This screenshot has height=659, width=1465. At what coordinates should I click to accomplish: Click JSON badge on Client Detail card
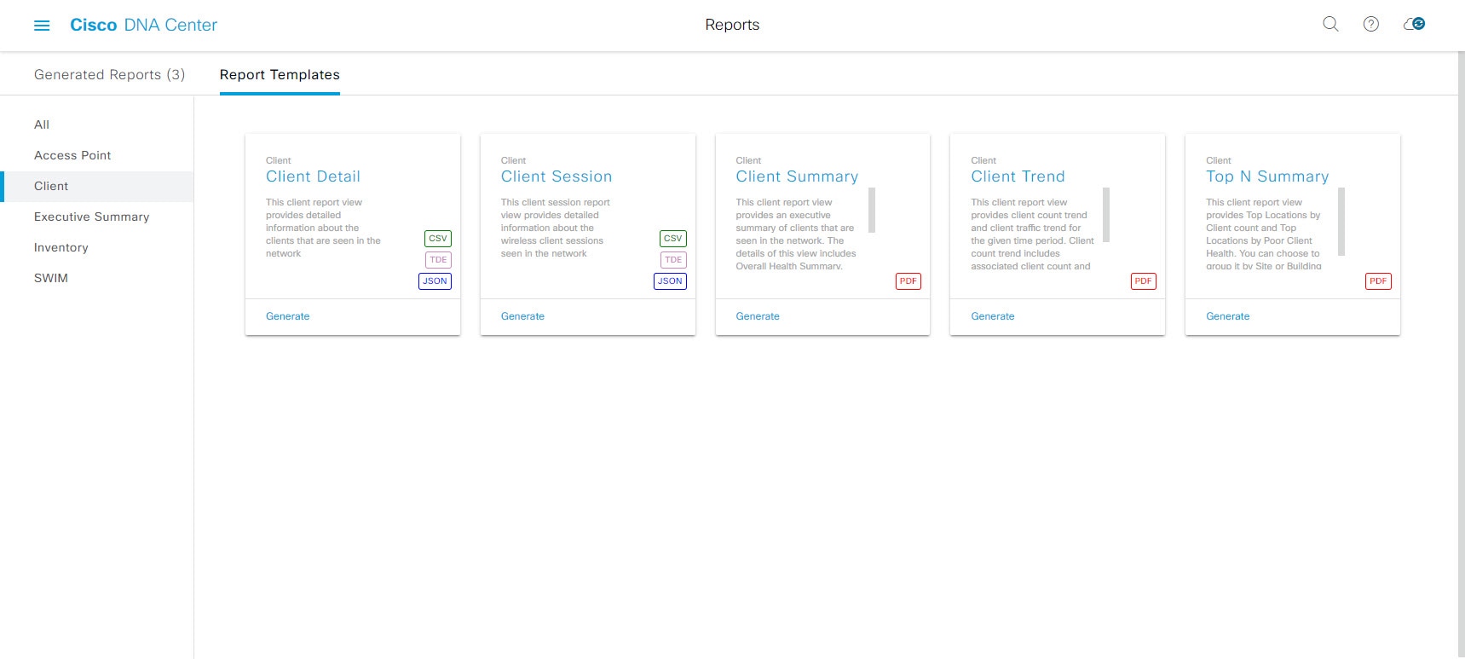435,281
